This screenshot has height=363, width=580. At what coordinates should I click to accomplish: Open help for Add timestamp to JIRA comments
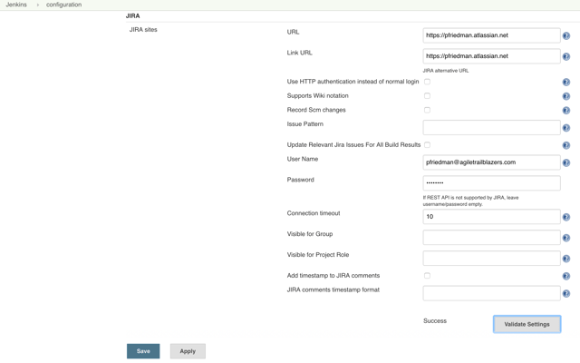click(565, 276)
